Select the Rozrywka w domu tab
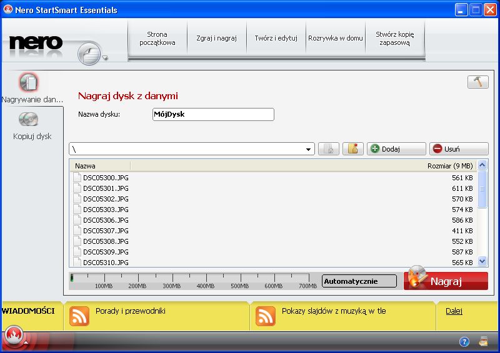 coord(335,38)
